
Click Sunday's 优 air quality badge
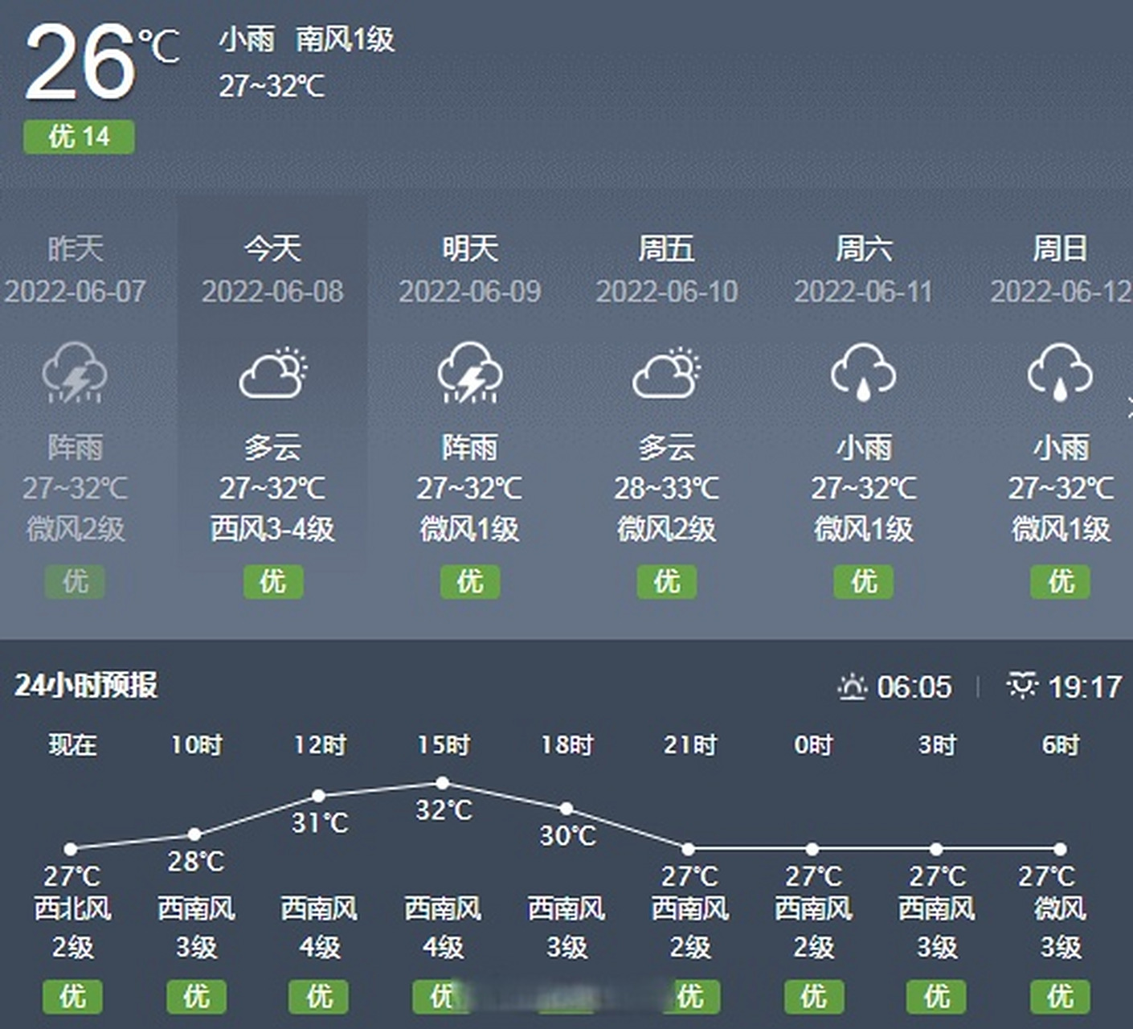[x=1061, y=581]
